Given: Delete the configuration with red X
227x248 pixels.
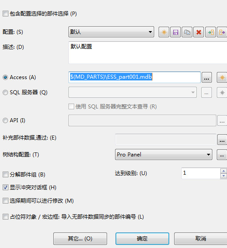Looking at the screenshot, I should pos(199,32).
